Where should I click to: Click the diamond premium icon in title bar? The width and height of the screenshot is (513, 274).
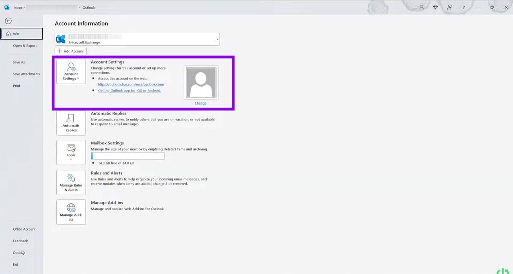(435, 7)
